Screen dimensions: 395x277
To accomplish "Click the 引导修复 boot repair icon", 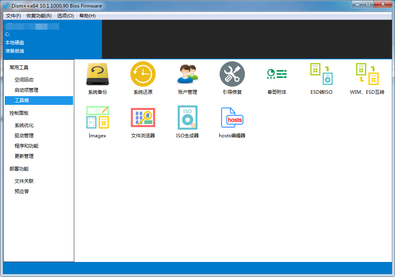I will pyautogui.click(x=232, y=74).
